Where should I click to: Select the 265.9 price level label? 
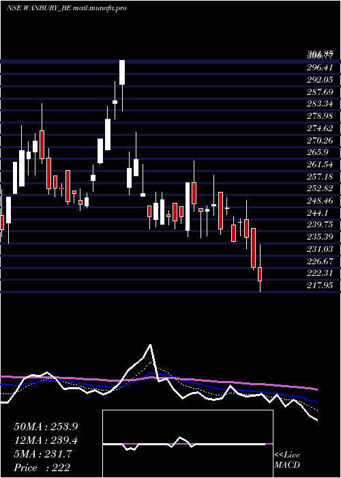[316, 152]
